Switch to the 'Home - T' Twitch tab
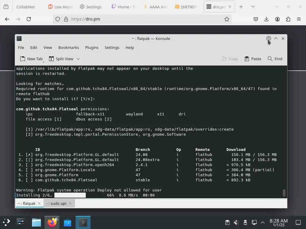Image resolution: width=306 pixels, height=229 pixels. [x=124, y=7]
